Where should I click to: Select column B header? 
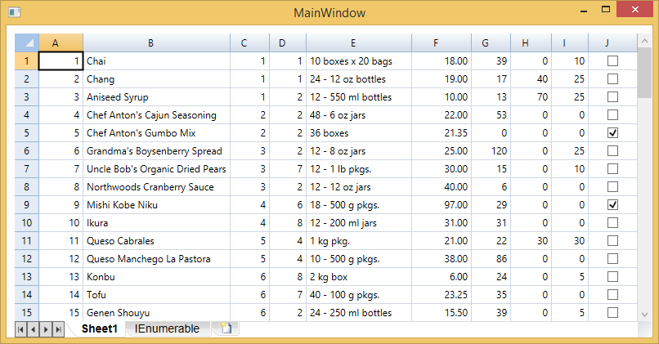coord(156,42)
